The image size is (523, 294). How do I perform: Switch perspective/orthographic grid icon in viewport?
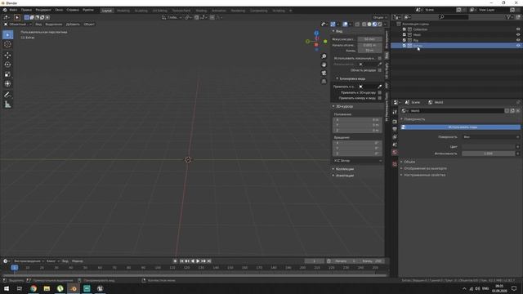(x=324, y=82)
